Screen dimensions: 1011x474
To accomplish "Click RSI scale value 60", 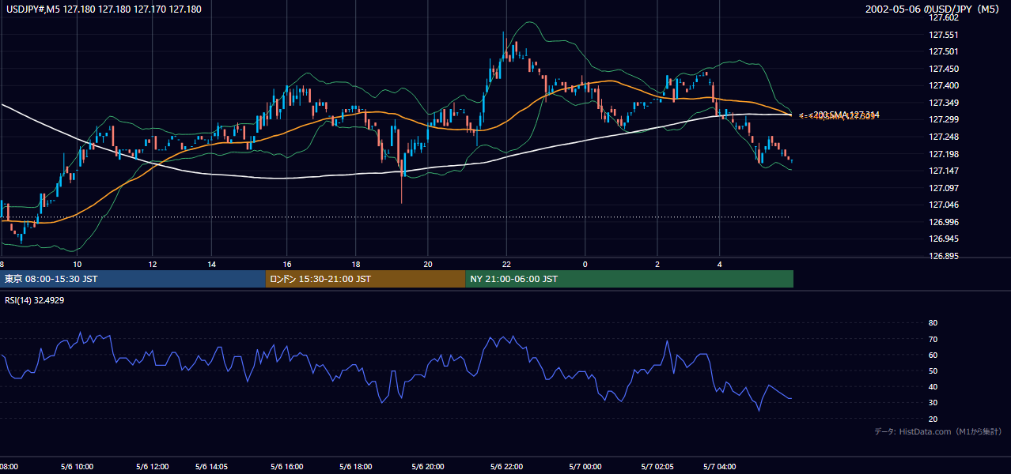I will click(x=933, y=355).
